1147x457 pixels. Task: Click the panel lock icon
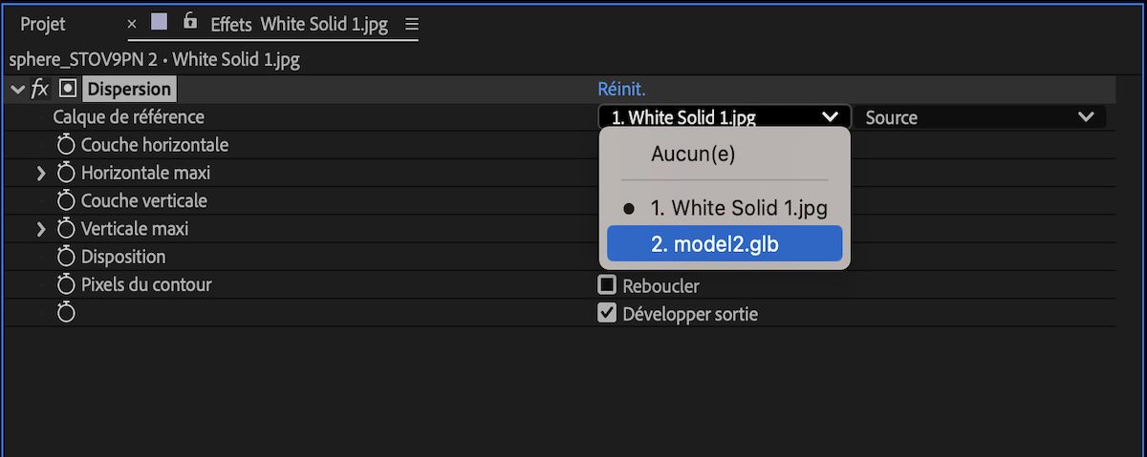point(190,21)
